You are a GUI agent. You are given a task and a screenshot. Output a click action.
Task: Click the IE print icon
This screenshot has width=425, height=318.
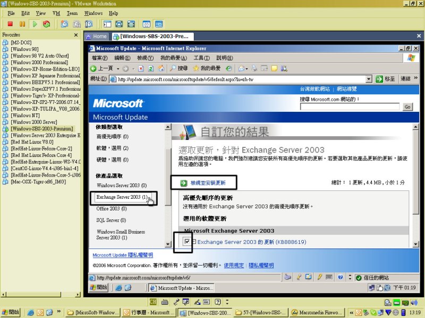(254, 68)
